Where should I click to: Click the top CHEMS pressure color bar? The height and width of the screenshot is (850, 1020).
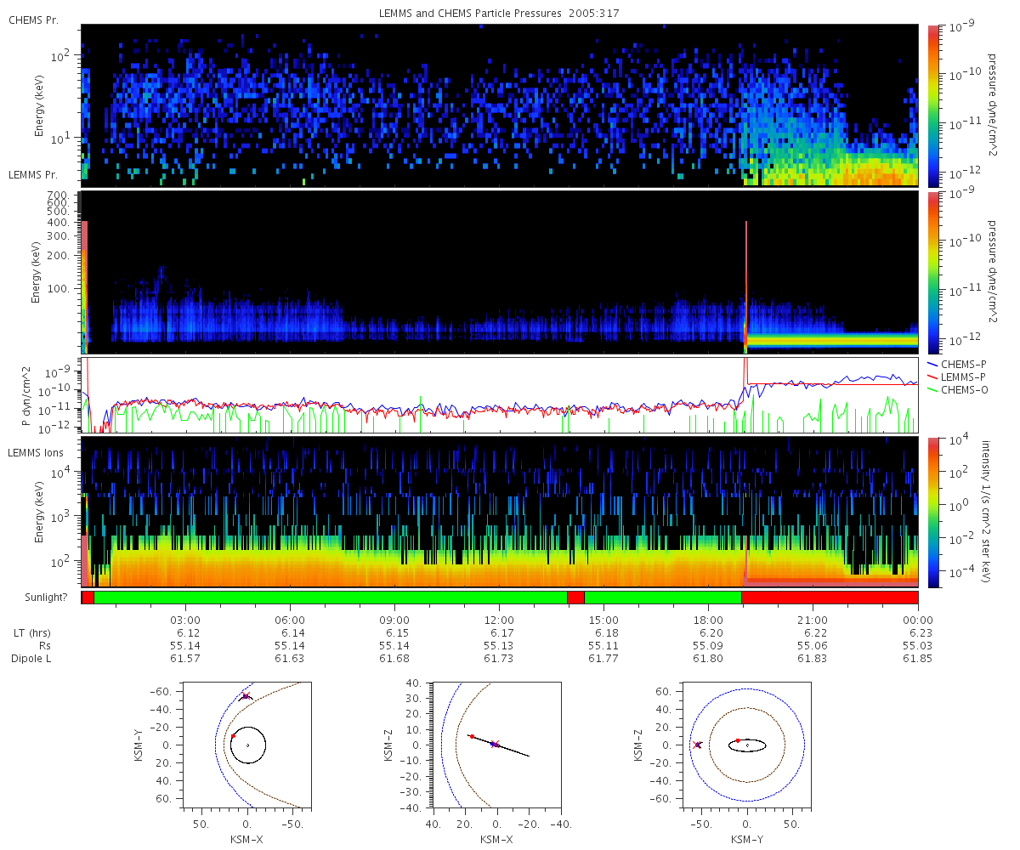pos(932,105)
